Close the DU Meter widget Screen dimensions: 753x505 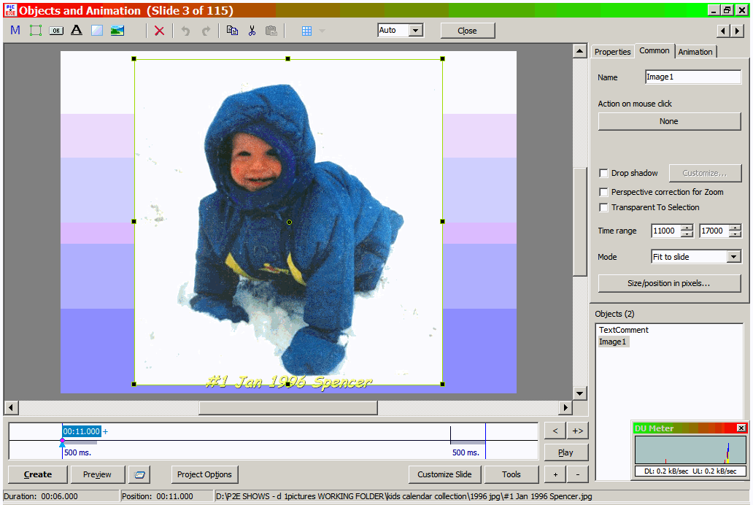point(741,428)
